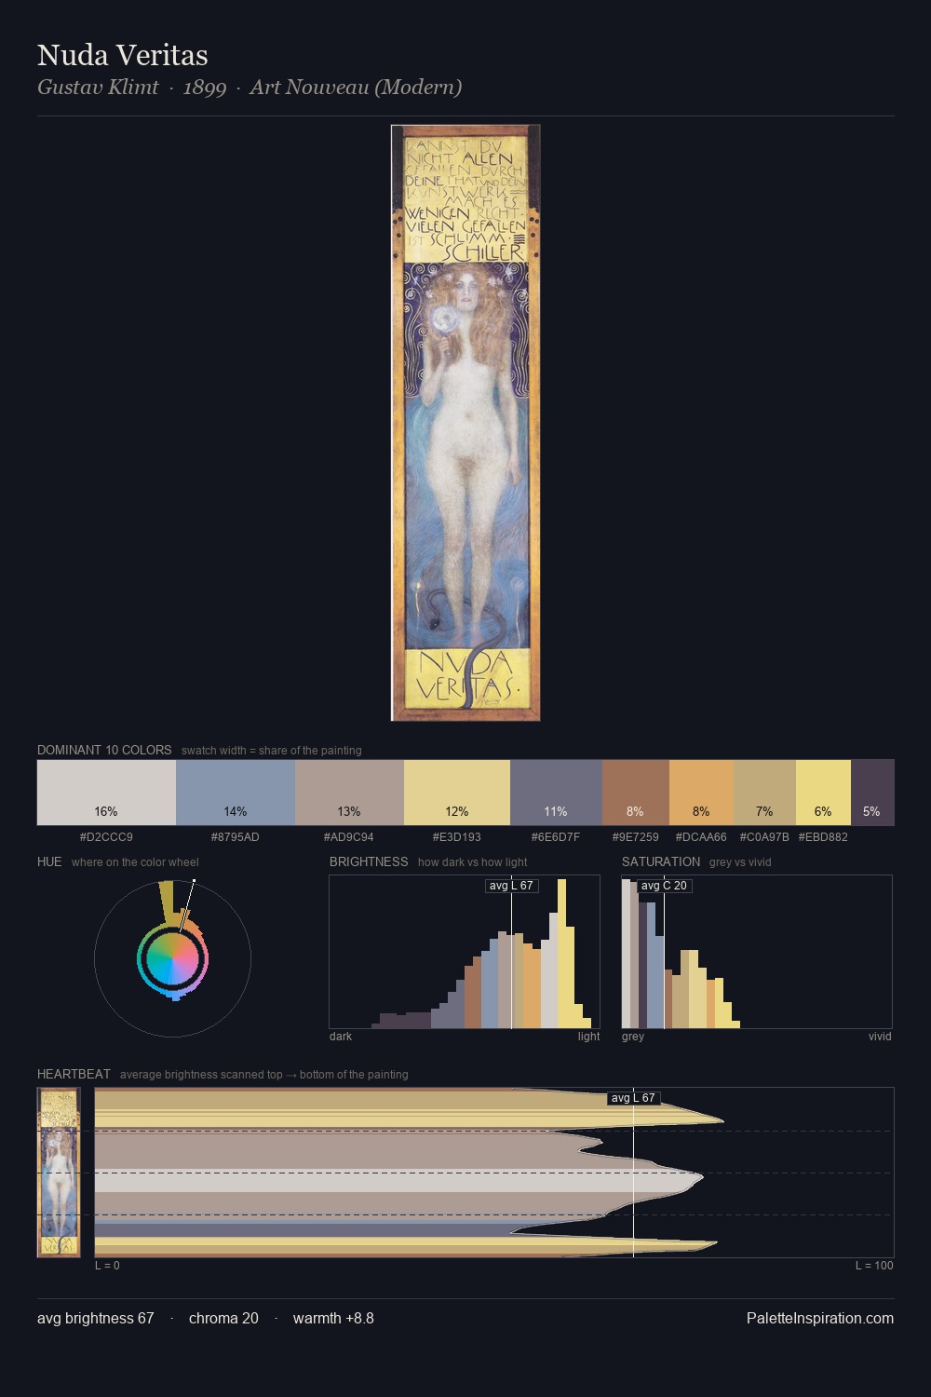Click the 'warmth +8.8' footer stat
The image size is (931, 1397).
coord(333,1318)
